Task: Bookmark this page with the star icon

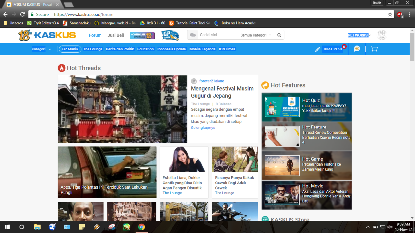Action: pos(390,14)
